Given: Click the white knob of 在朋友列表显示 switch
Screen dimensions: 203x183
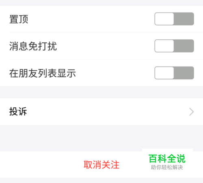Looking at the screenshot, I should pos(164,73).
